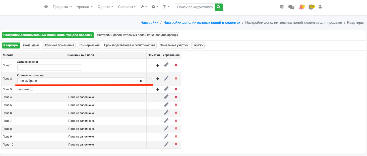367x156 pixels.
Task: Show notifications via the bell icon
Action: 301,7
